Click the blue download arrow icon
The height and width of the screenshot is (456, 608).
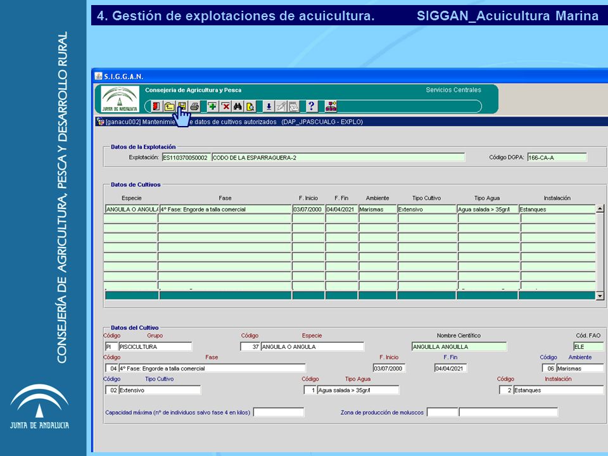[x=269, y=106]
